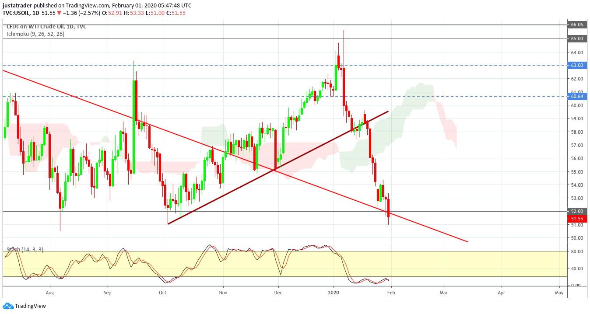
Task: Click the 65.00 price level label
Action: [577, 38]
